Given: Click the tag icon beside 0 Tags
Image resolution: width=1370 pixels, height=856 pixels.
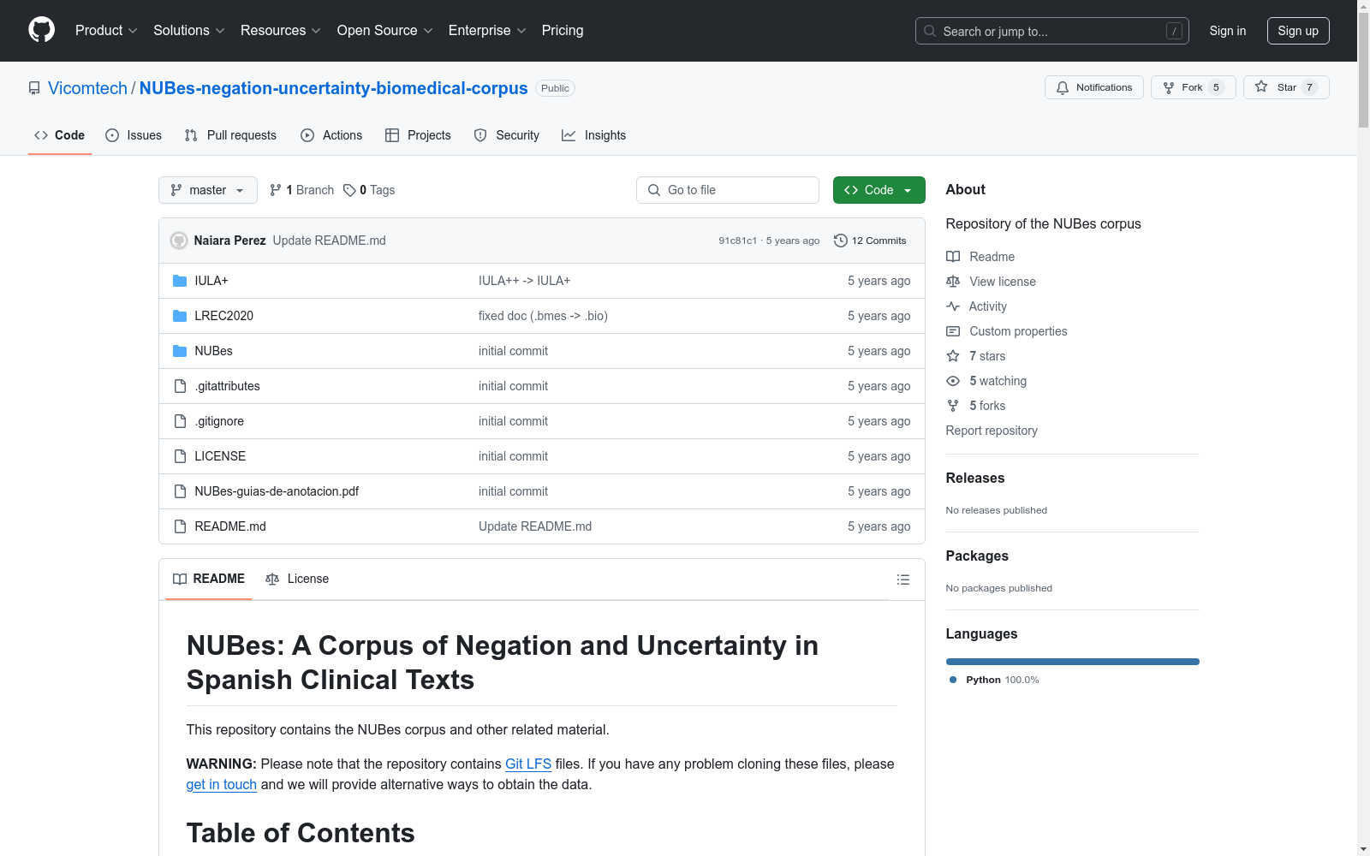Looking at the screenshot, I should 349,190.
